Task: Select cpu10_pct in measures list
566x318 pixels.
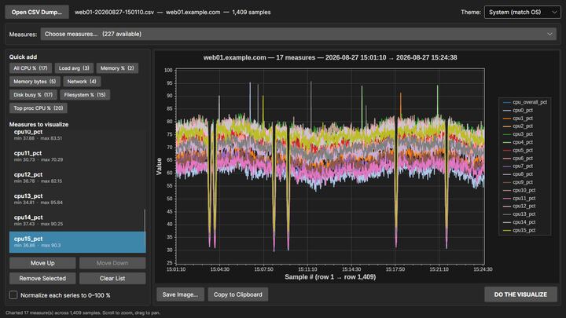Action: pyautogui.click(x=76, y=135)
